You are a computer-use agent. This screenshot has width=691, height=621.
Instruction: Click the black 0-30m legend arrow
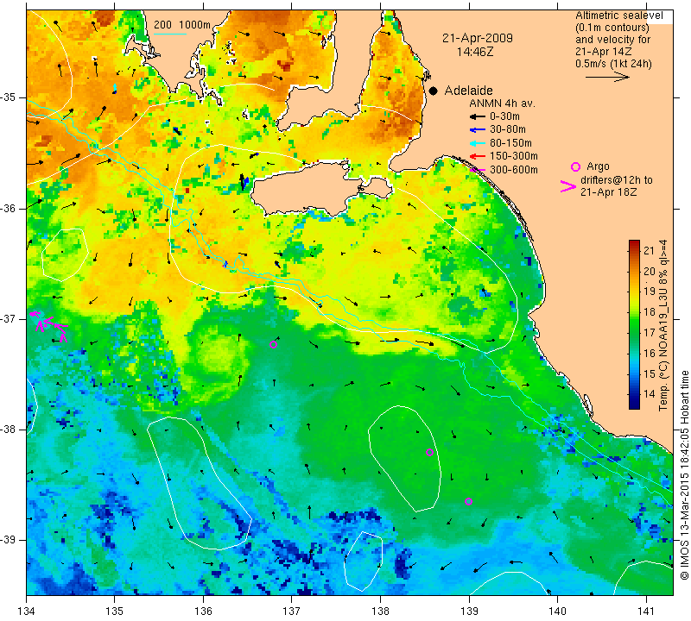tap(477, 116)
